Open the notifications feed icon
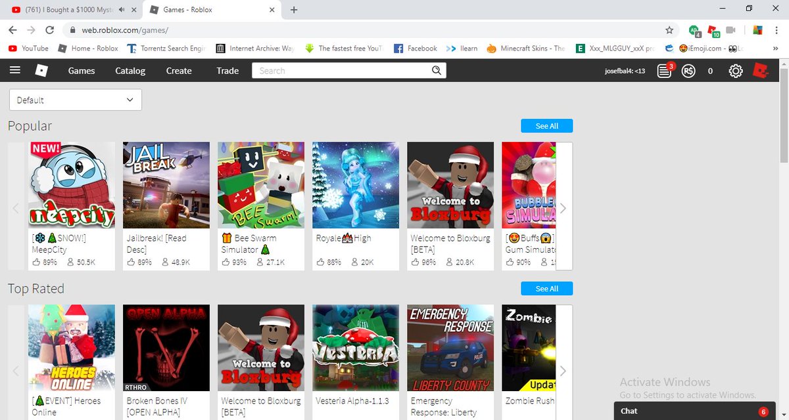The image size is (789, 420). [x=665, y=71]
